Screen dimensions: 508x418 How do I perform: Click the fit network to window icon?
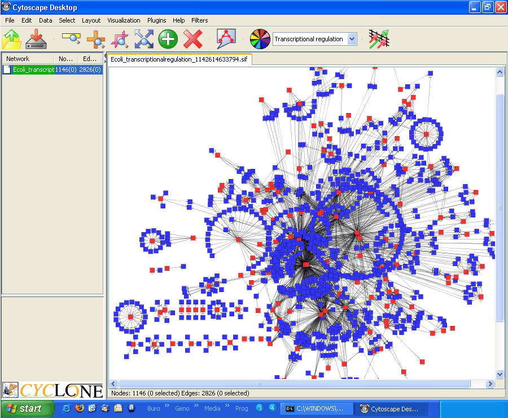(x=144, y=39)
